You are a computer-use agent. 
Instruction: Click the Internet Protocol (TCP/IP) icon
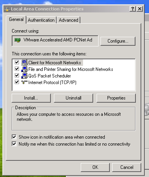tap(24, 82)
